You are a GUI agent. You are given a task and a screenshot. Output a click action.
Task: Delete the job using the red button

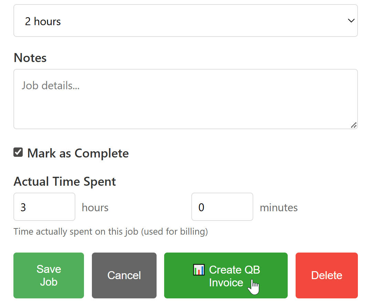[x=327, y=275]
